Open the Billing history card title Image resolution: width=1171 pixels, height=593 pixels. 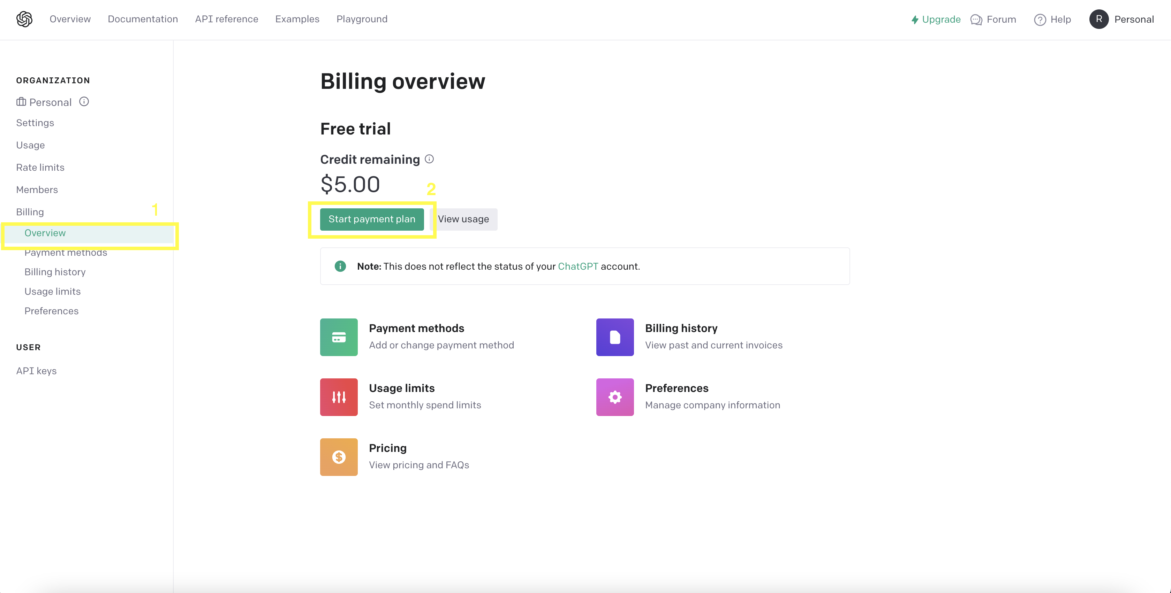coord(681,328)
